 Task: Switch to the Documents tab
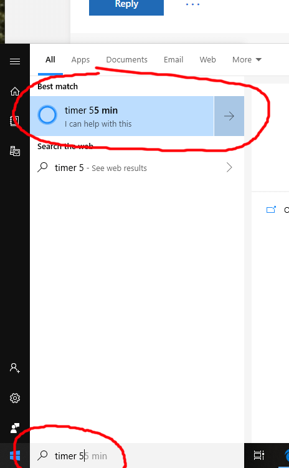pos(126,60)
